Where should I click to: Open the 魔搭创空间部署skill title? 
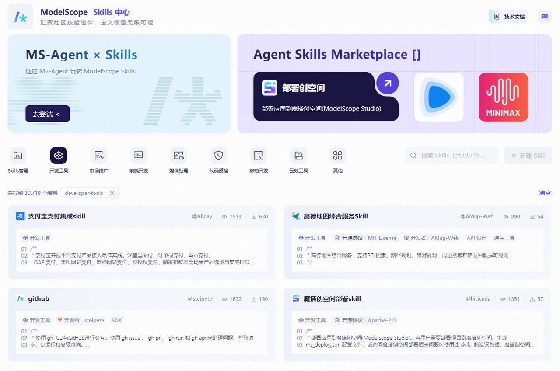pyautogui.click(x=332, y=299)
